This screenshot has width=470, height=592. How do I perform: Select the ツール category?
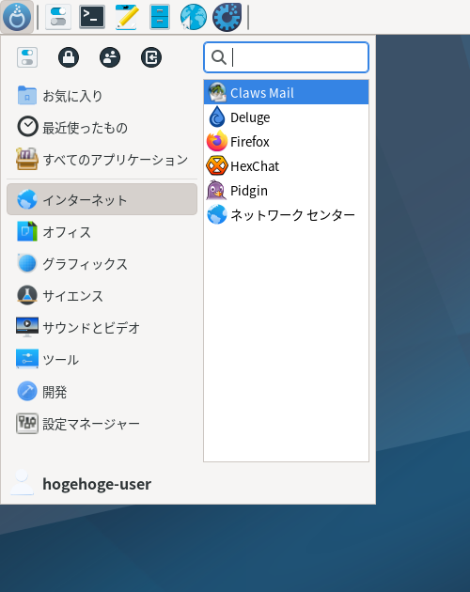pyautogui.click(x=102, y=359)
